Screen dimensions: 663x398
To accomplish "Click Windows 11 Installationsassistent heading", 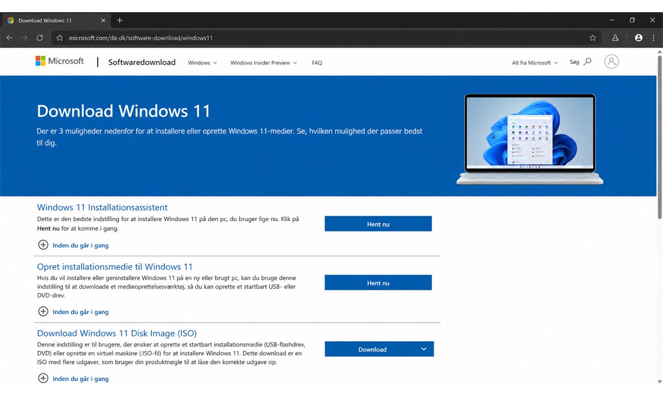I will tap(102, 208).
